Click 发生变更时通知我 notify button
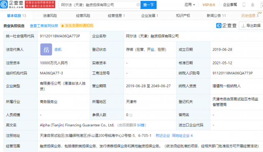 click(x=77, y=25)
